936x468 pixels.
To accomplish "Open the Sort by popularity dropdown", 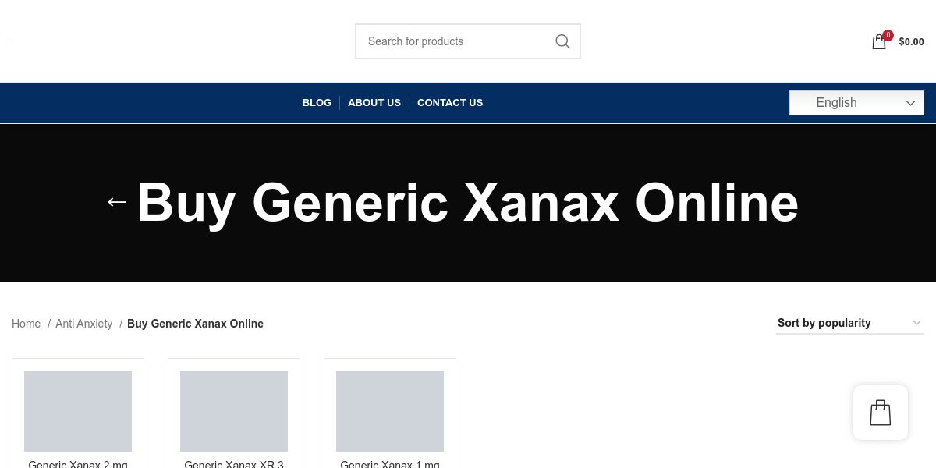I will pyautogui.click(x=850, y=323).
